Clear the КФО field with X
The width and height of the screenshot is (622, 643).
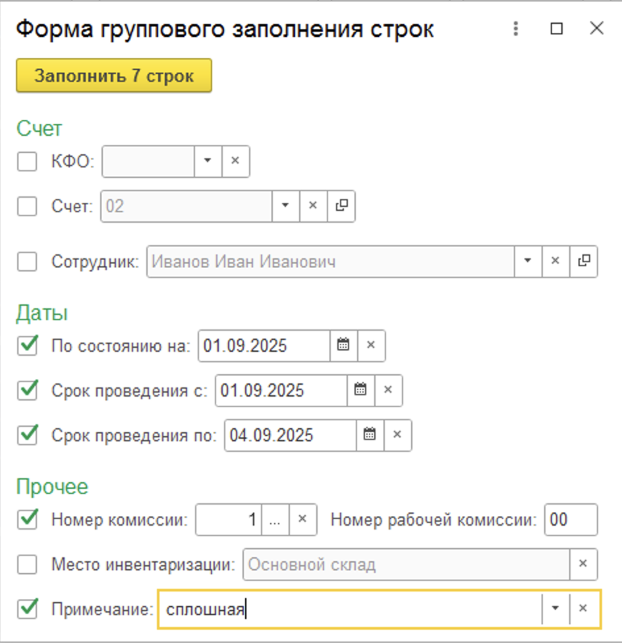(x=235, y=161)
